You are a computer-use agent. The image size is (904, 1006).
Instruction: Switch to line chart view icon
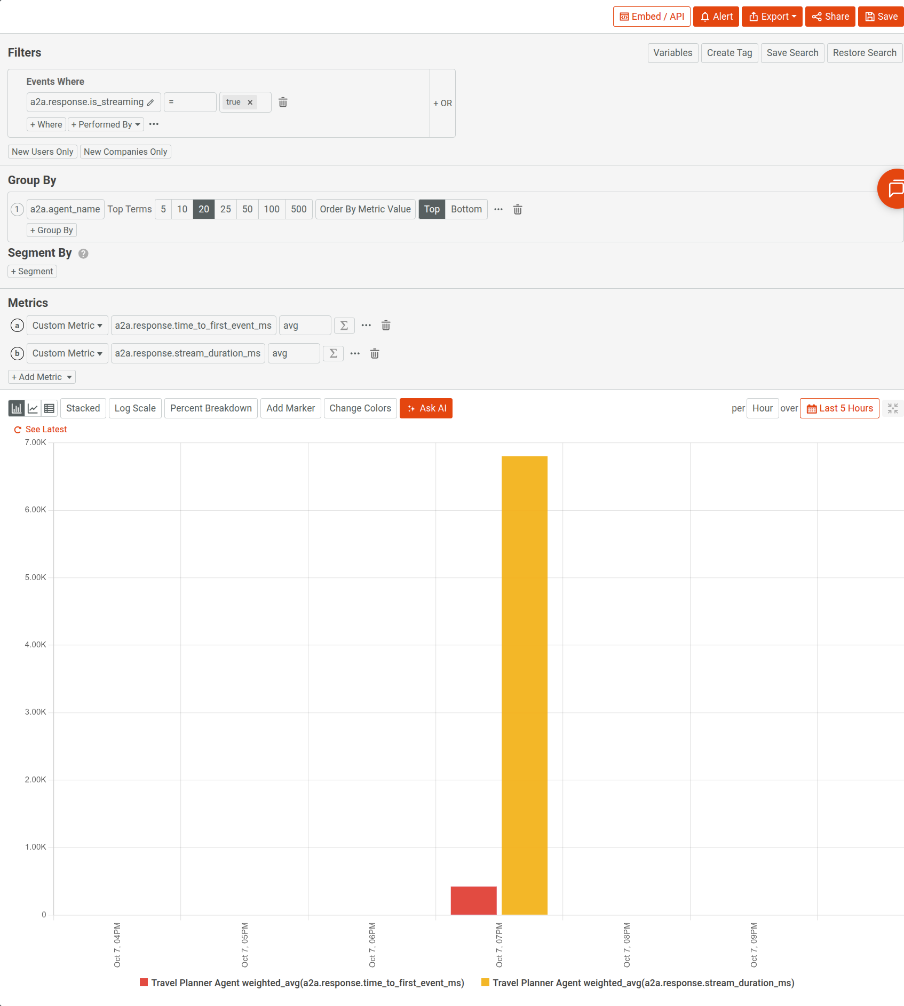point(33,408)
